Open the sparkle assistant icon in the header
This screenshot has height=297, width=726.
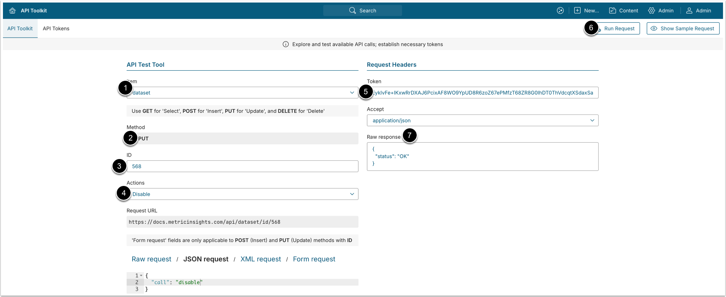pyautogui.click(x=560, y=11)
